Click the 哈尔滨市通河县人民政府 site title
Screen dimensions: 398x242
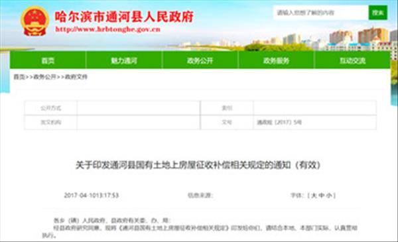125,17
